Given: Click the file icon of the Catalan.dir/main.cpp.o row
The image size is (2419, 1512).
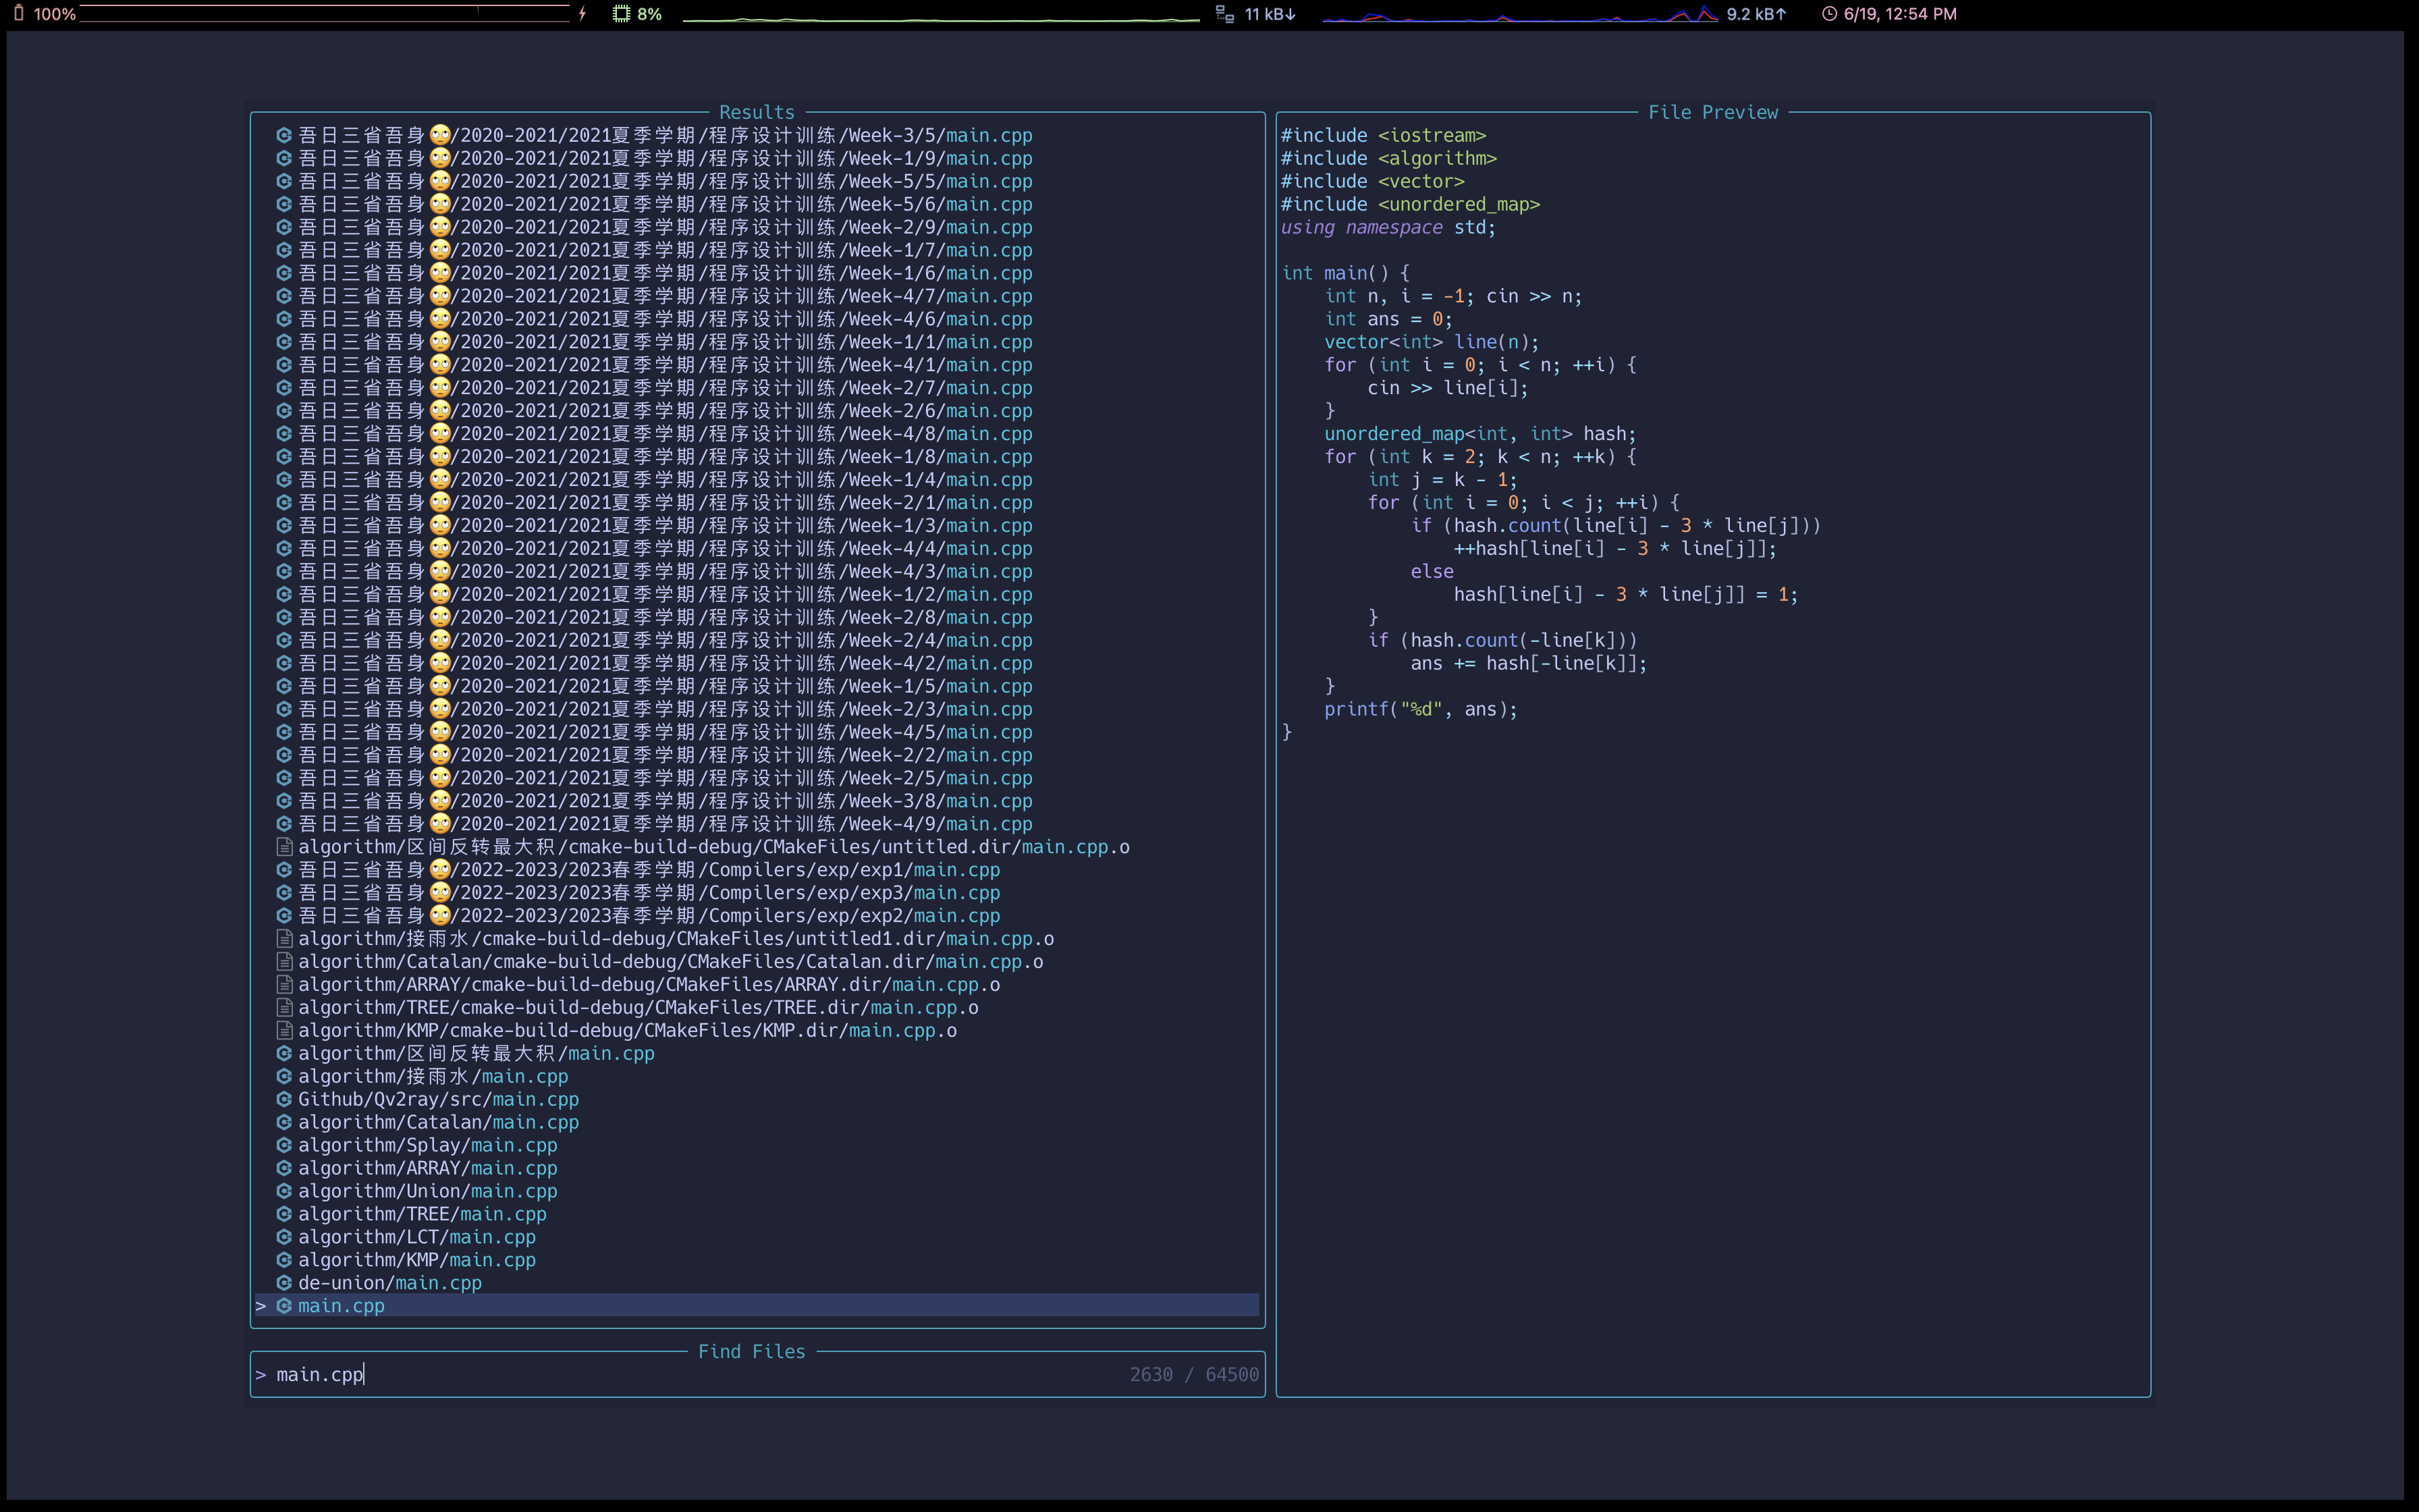Looking at the screenshot, I should (x=284, y=962).
